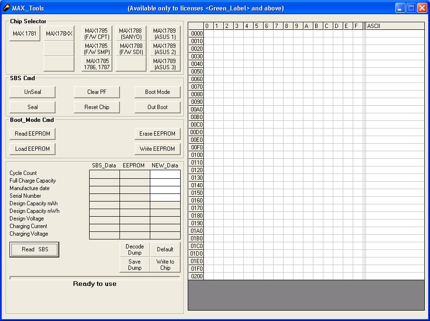The image size is (430, 321).
Task: Click the Default button
Action: click(x=165, y=249)
